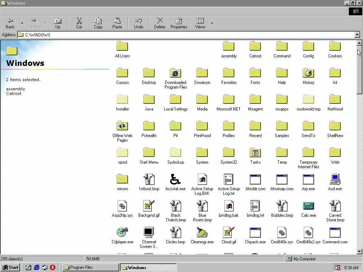Image resolution: width=363 pixels, height=272 pixels.
Task: Click the Views toolbar button
Action: click(x=200, y=23)
